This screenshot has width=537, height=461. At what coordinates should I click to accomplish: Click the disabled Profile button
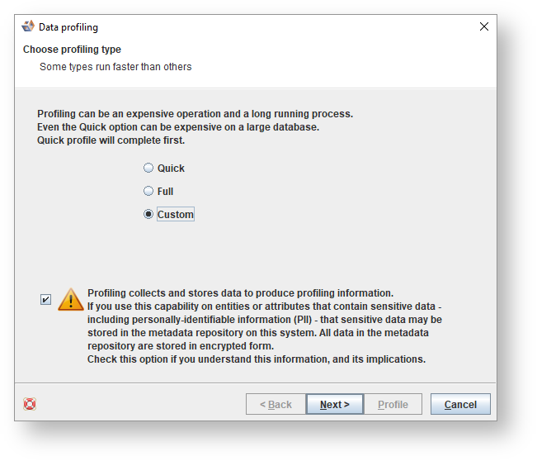(393, 404)
